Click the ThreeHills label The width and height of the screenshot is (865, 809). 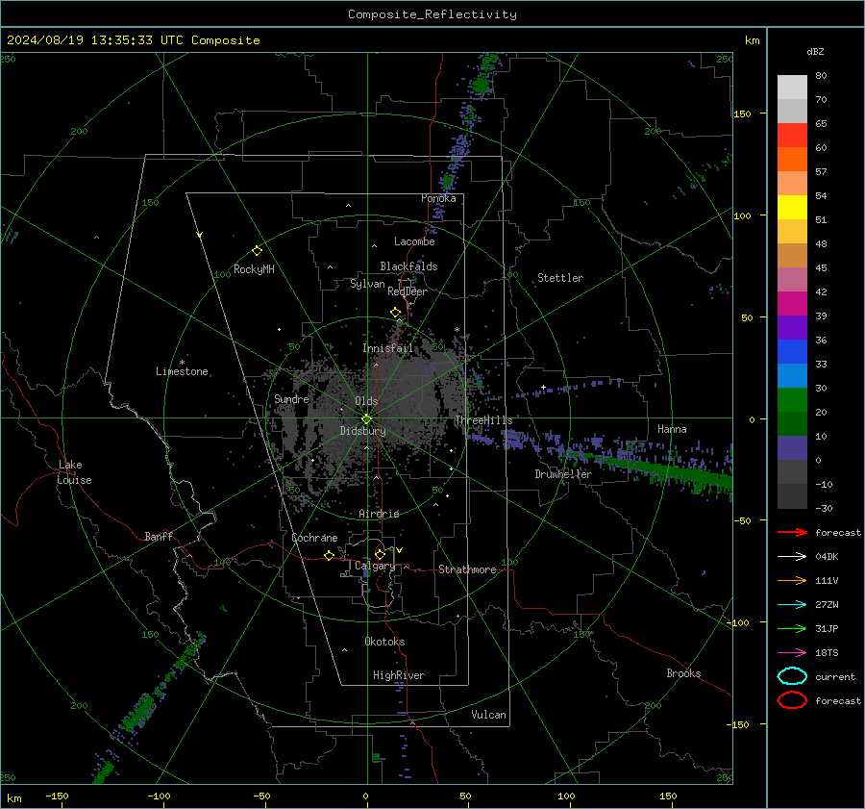pyautogui.click(x=483, y=420)
